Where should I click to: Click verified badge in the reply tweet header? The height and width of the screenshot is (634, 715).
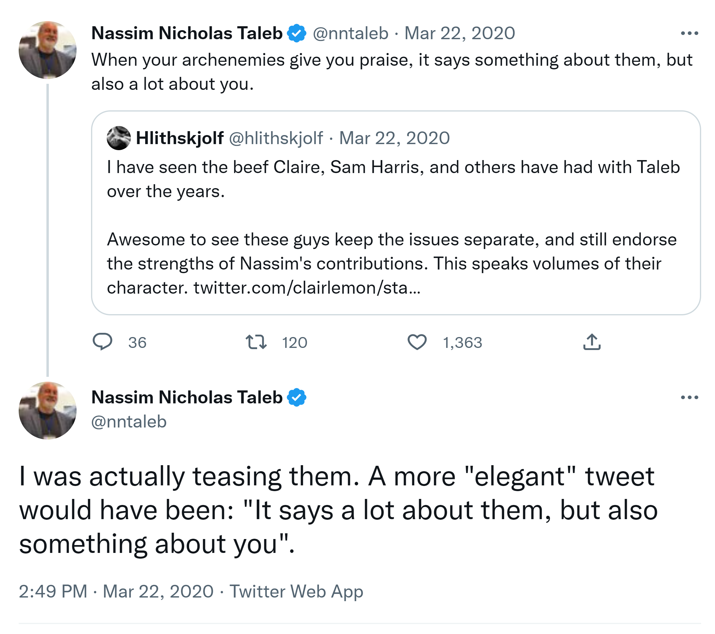297,397
